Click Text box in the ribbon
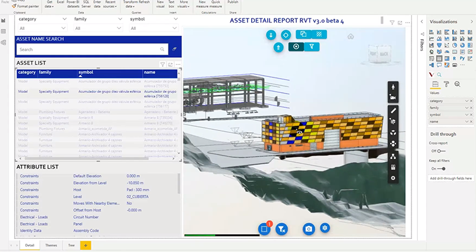The width and height of the screenshot is (476, 252). pyautogui.click(x=171, y=4)
